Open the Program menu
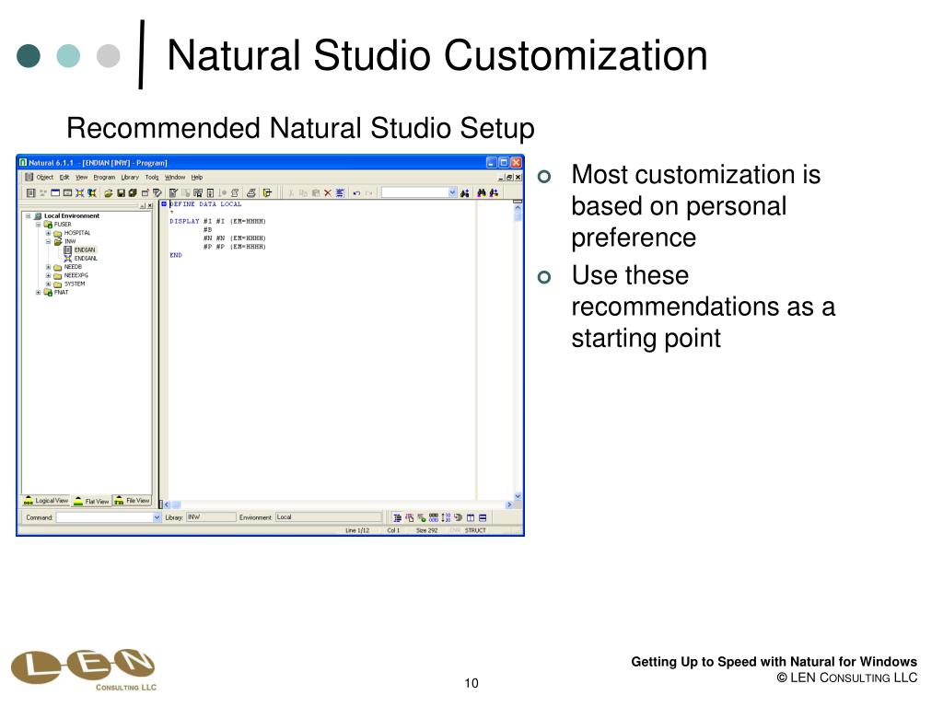Image resolution: width=943 pixels, height=707 pixels. (x=104, y=178)
